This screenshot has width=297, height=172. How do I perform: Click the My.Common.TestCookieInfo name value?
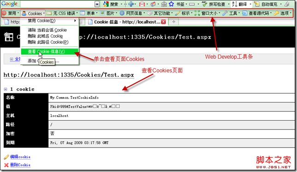[x=74, y=98]
